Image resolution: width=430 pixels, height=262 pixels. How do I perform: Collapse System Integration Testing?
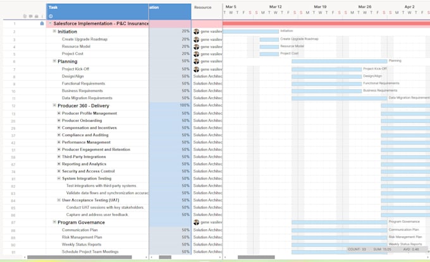click(59, 178)
